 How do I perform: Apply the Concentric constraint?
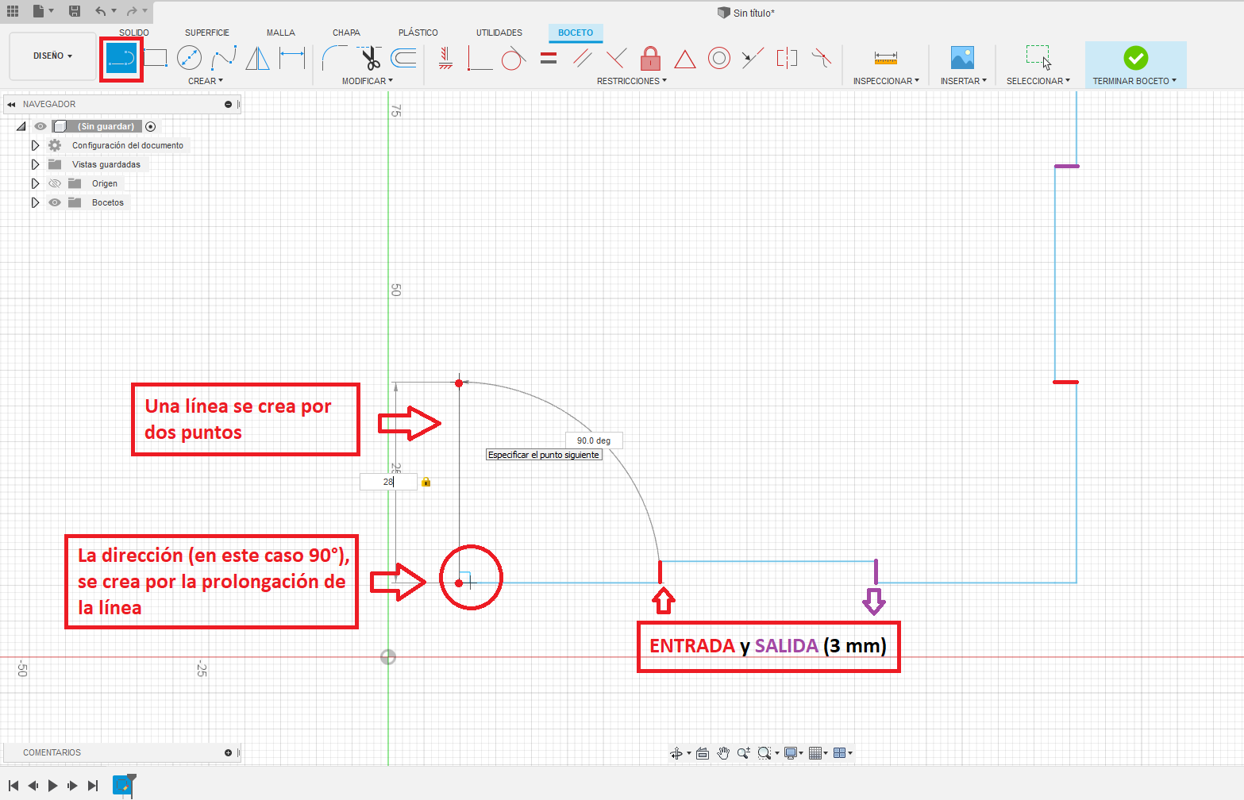click(719, 58)
